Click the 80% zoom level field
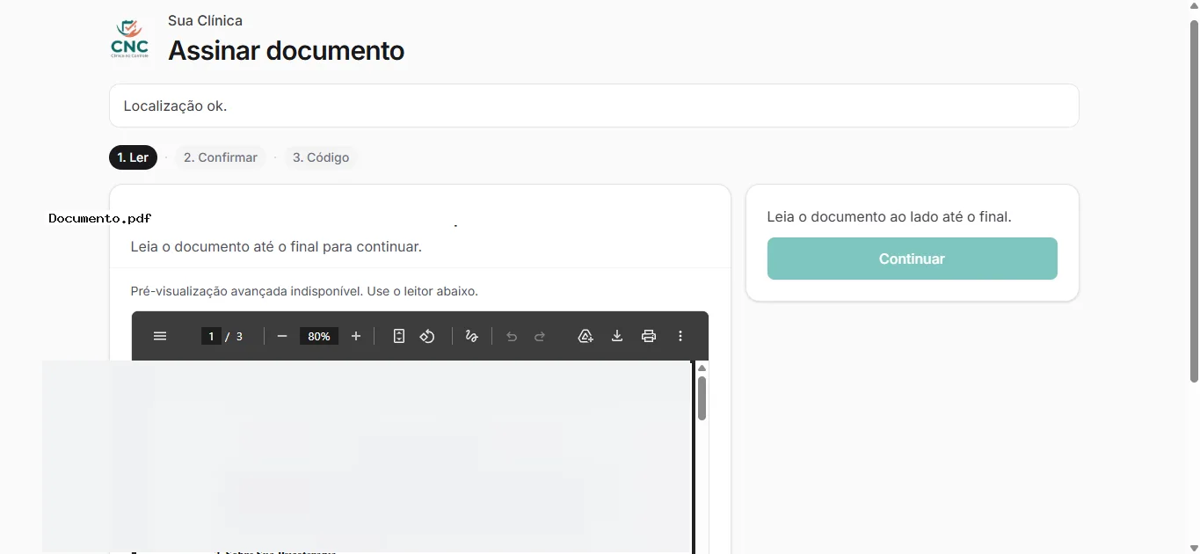 (x=319, y=336)
